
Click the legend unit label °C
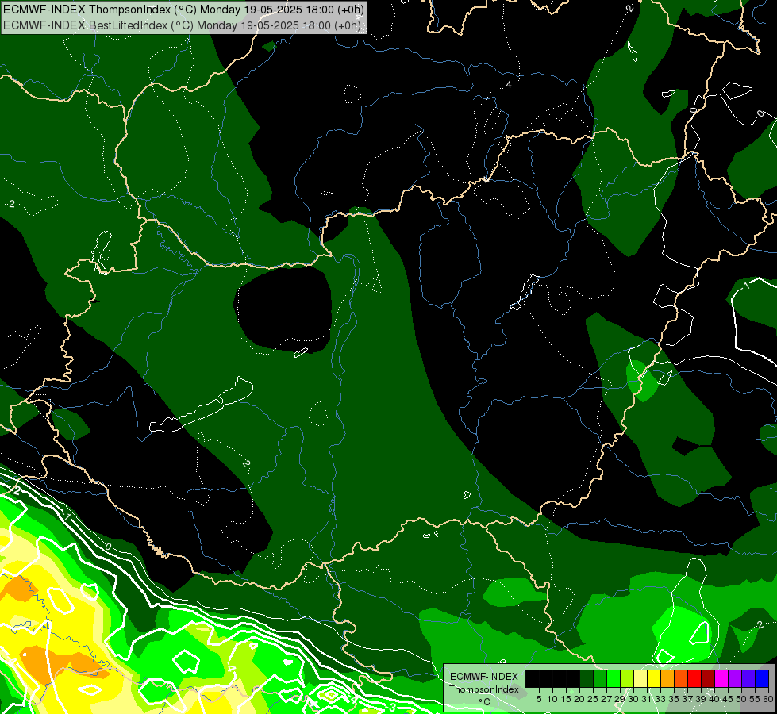484,701
